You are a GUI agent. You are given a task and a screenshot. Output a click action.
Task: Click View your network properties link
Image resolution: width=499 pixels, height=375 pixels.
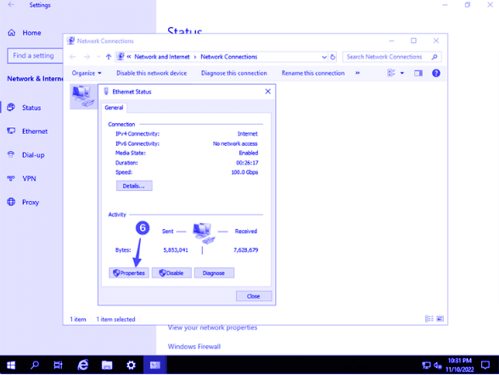[212, 327]
